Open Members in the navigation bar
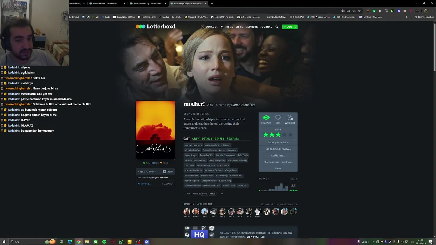The height and width of the screenshot is (245, 436). coord(251,27)
